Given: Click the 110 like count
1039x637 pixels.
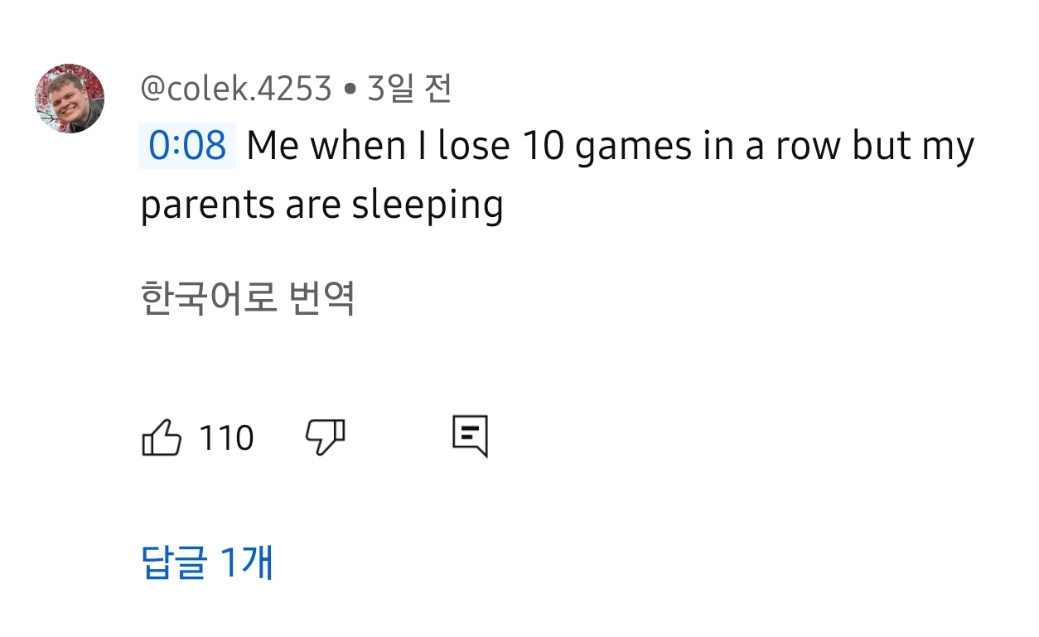Looking at the screenshot, I should [226, 437].
